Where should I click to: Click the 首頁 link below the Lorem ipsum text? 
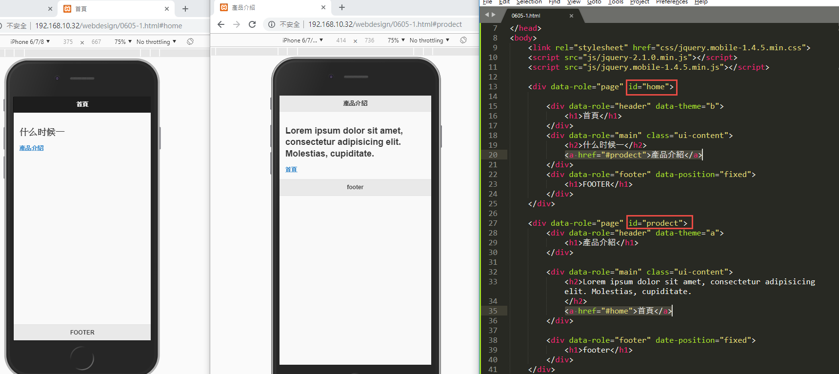(x=291, y=170)
